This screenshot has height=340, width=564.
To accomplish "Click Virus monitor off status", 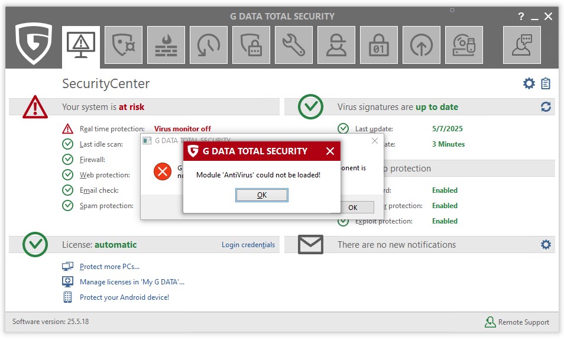I will pyautogui.click(x=182, y=129).
